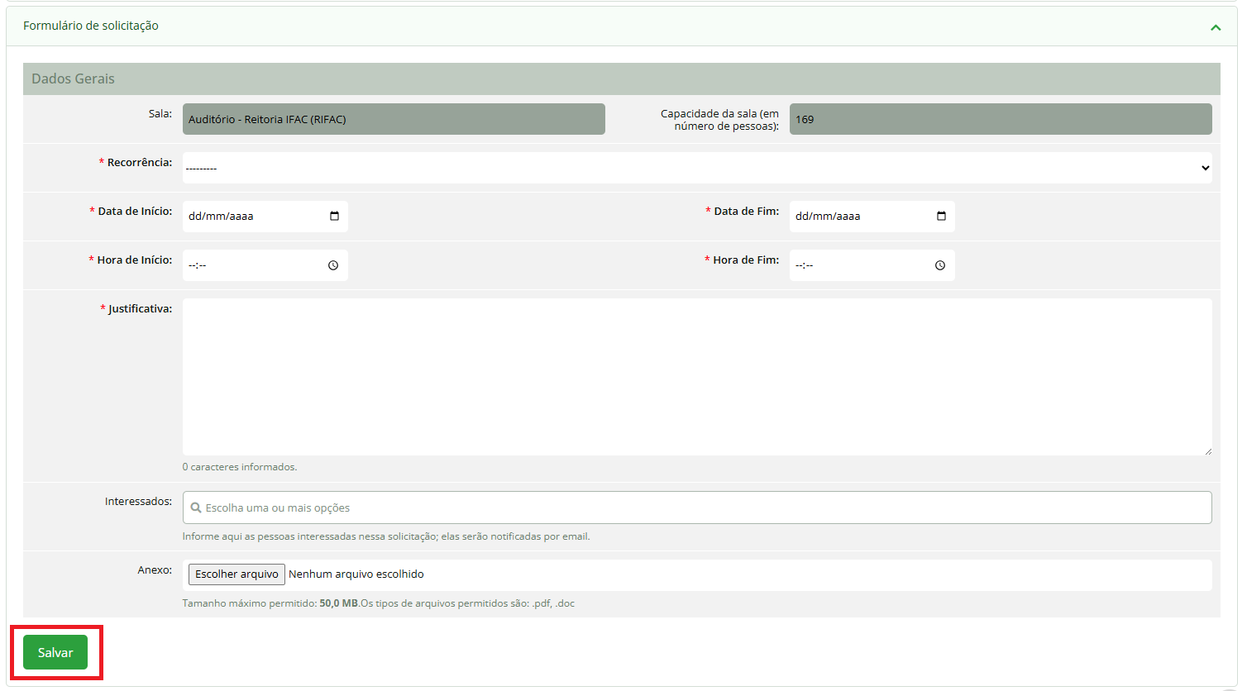Viewport: 1247px width, 691px height.
Task: Focus the Hora de Fim time value
Action: (805, 265)
